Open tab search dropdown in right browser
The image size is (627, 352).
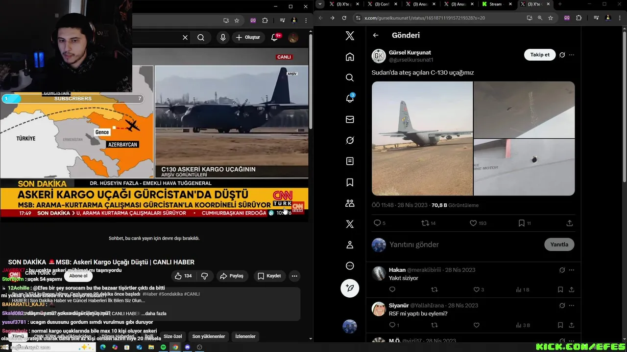tap(320, 4)
